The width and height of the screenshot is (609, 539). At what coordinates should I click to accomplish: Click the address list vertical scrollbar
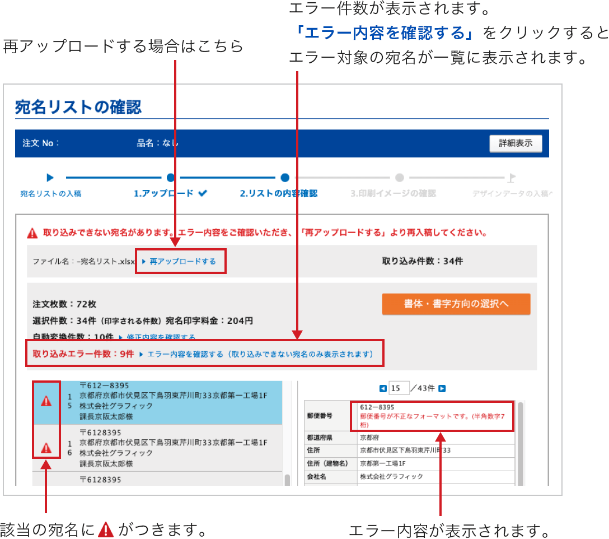tap(287, 480)
